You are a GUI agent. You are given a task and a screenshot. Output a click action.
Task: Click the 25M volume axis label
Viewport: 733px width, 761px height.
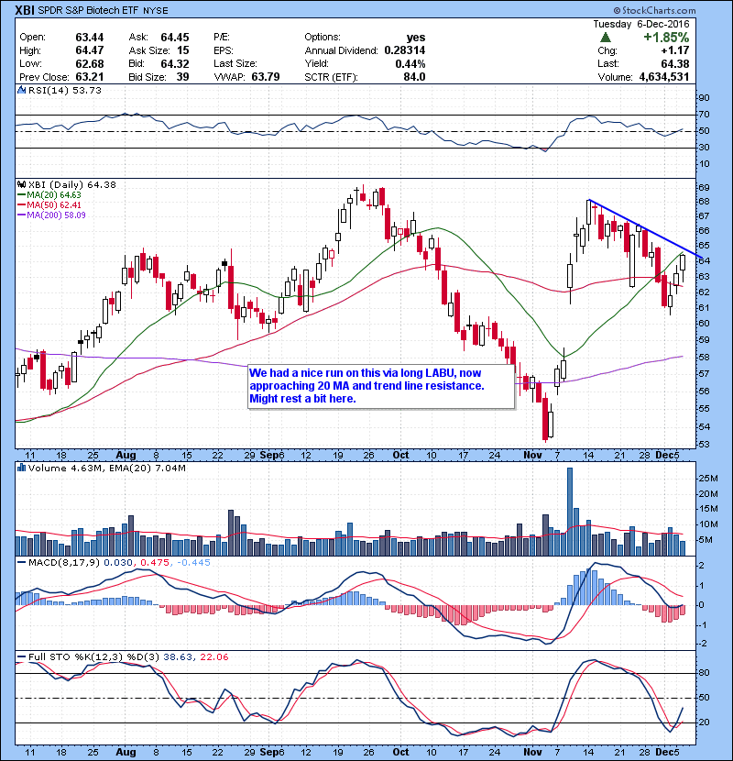pos(708,479)
